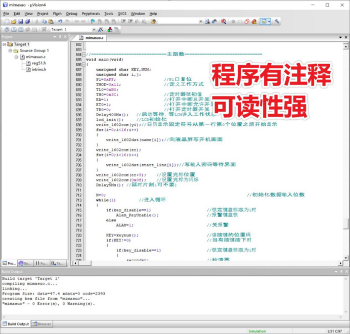Close the mimasuo.c editor tab area
Image resolution: width=350 pixels, height=334 pixels.
[x=346, y=37]
